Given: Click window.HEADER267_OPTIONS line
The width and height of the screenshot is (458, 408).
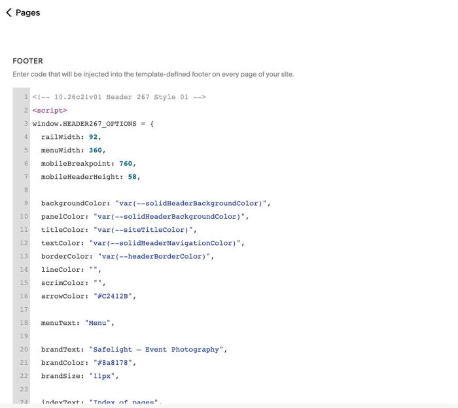Looking at the screenshot, I should tap(93, 124).
